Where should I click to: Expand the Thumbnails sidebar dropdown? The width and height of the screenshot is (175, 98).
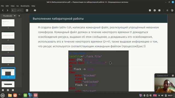(9, 16)
